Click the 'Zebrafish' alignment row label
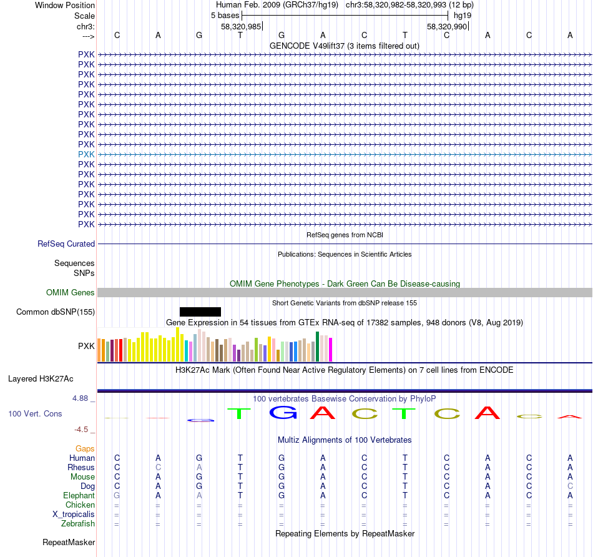 pos(78,524)
